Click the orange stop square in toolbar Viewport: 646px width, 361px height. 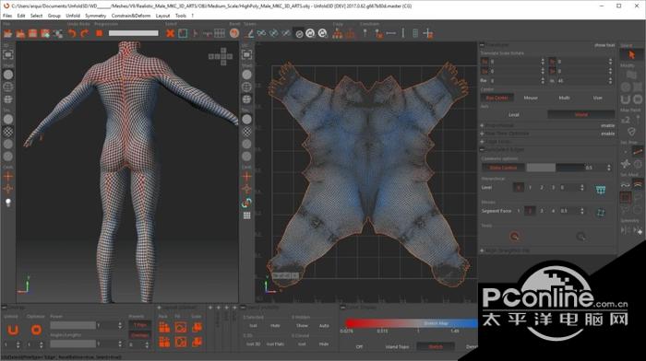pyautogui.click(x=99, y=33)
